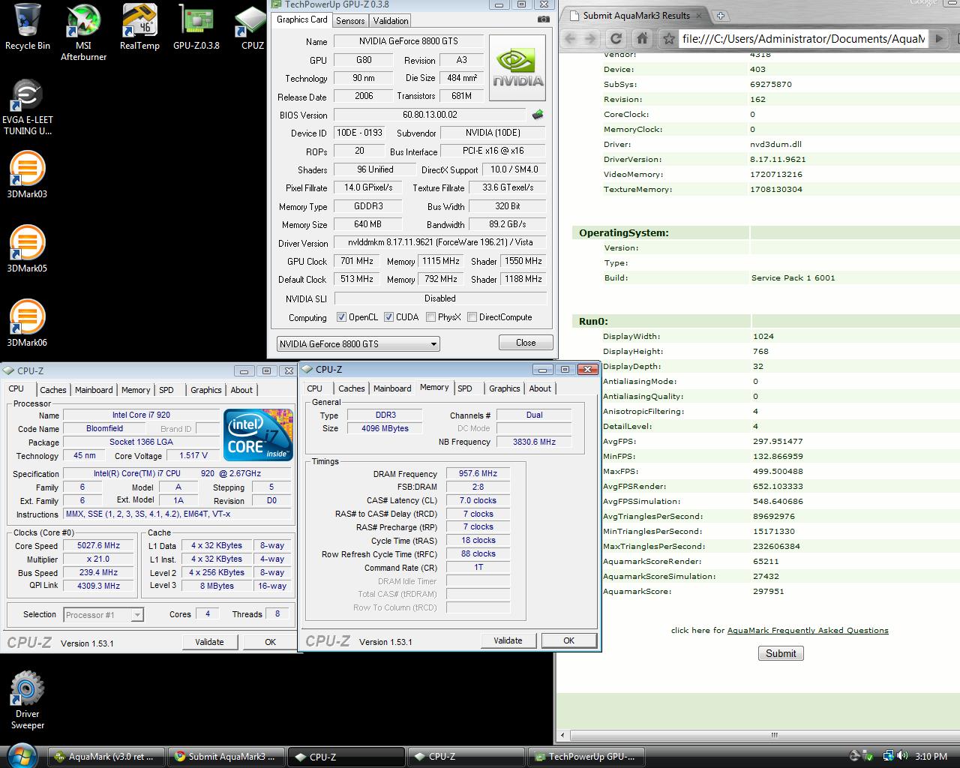Open CPUZ desktop shortcut
This screenshot has width=960, height=768.
252,27
